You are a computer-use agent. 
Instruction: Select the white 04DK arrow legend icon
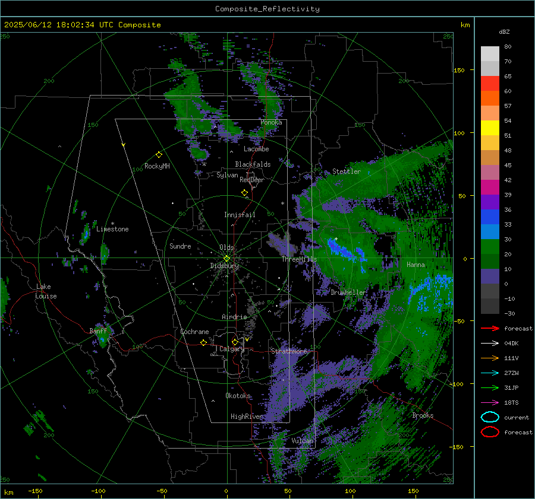[x=490, y=344]
